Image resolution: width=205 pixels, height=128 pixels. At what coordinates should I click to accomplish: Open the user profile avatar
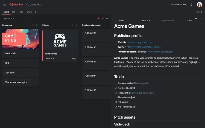[199, 4]
